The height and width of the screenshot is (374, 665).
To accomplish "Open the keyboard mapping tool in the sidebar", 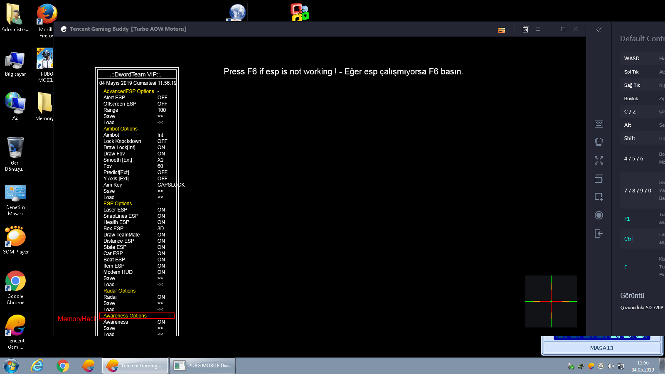I will click(x=599, y=124).
